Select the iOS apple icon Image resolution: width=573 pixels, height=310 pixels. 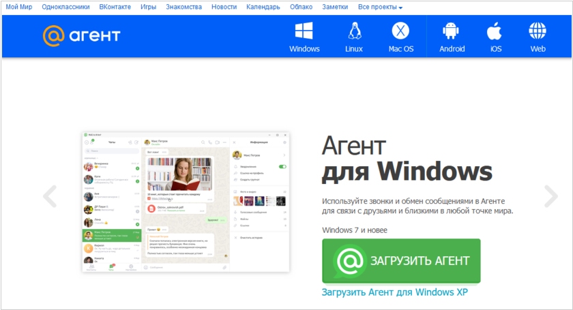coord(495,31)
